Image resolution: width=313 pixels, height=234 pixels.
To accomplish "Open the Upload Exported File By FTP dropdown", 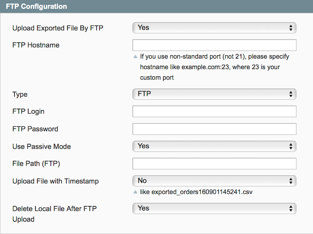I will pos(214,28).
